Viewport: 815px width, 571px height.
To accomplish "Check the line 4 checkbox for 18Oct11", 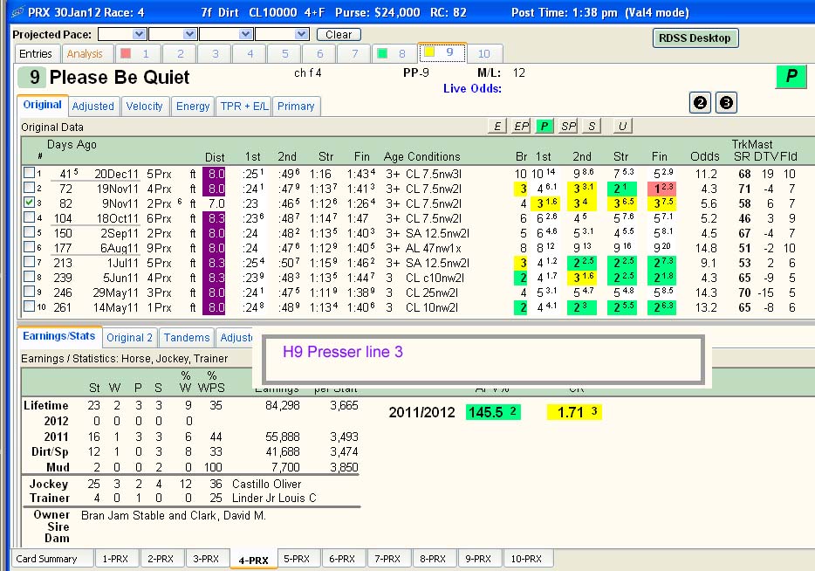I will click(x=29, y=217).
